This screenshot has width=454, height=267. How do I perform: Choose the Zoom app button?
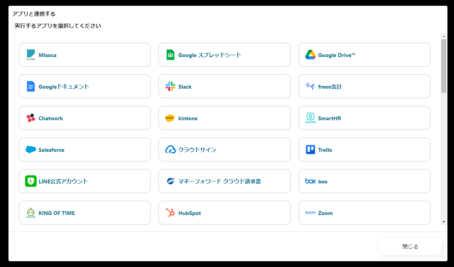[364, 213]
